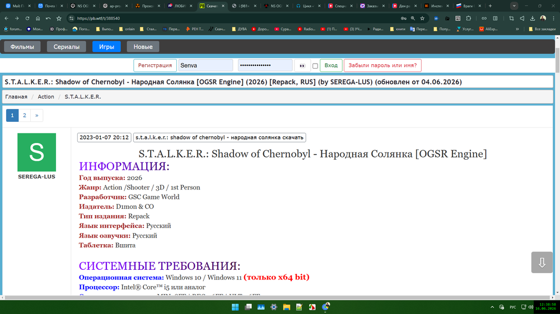Click the undo closed tab arrow icon

pyautogui.click(x=48, y=18)
